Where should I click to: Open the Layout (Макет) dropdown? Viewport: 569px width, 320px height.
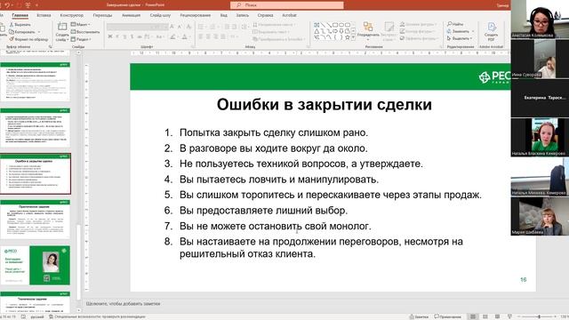81,25
